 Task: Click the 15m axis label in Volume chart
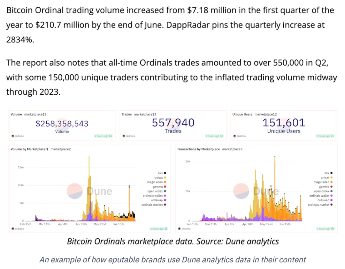click(x=21, y=167)
